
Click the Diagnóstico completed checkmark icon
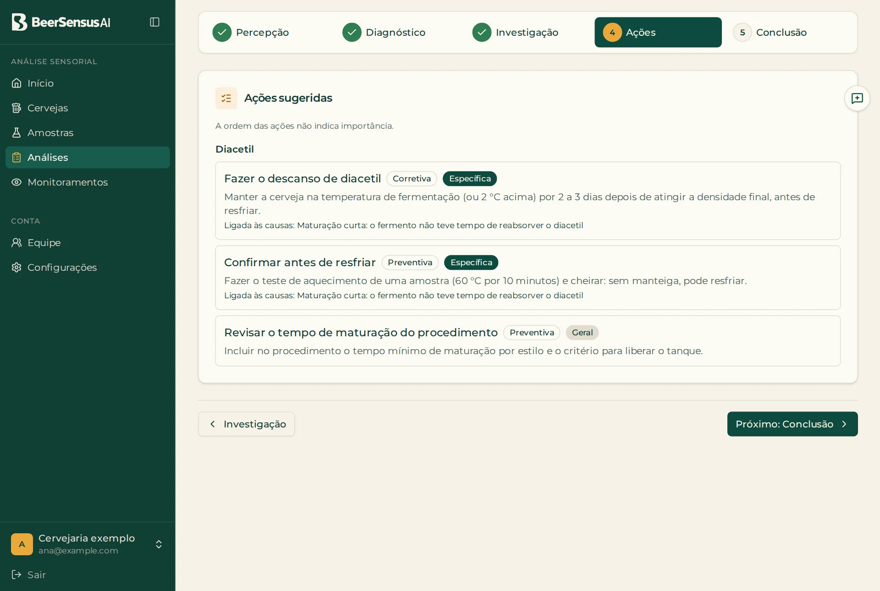pos(352,32)
